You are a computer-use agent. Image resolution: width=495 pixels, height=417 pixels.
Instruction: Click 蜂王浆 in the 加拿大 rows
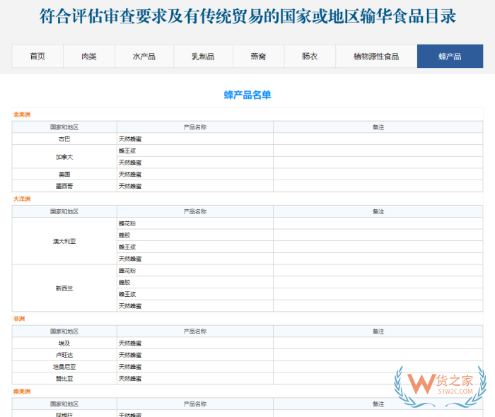click(x=127, y=151)
